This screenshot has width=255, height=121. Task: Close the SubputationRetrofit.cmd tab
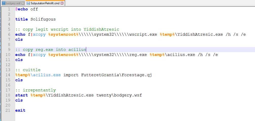click(62, 3)
